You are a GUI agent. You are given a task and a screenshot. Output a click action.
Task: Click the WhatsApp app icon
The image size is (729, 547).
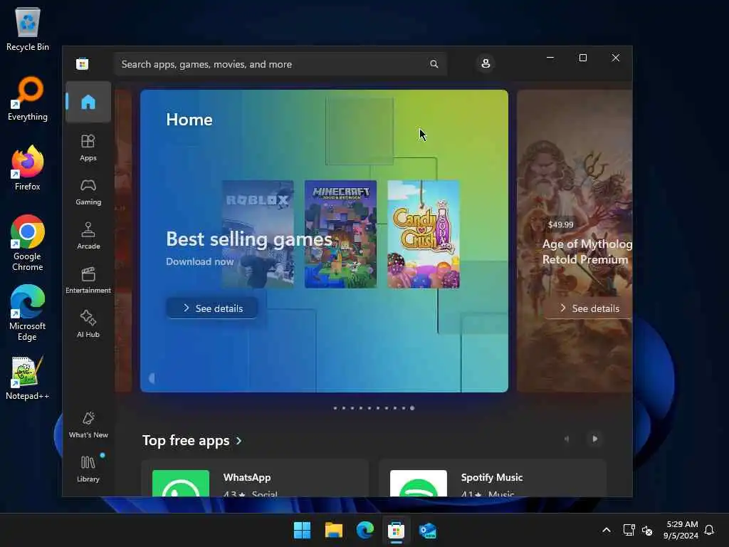coord(181,484)
